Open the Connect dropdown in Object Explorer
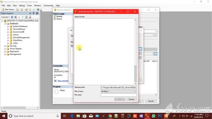Image resolution: width=212 pixels, height=119 pixels. (5, 17)
